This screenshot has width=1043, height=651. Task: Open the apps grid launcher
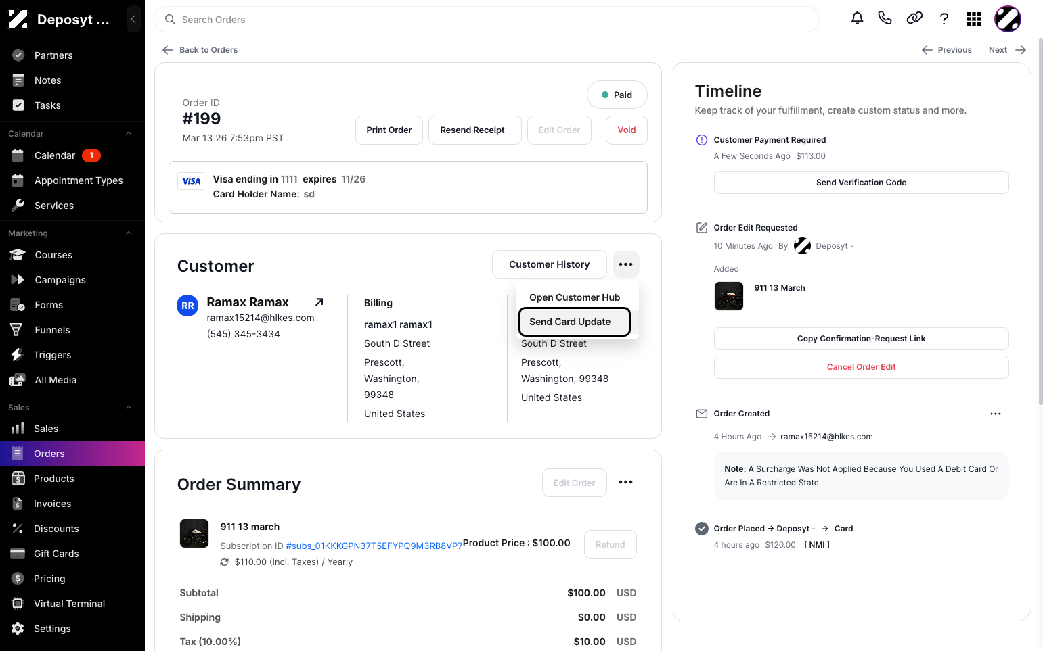(x=974, y=19)
